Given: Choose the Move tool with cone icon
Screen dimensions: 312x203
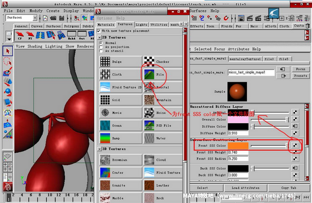Looking at the screenshot, I should coord(8,82).
